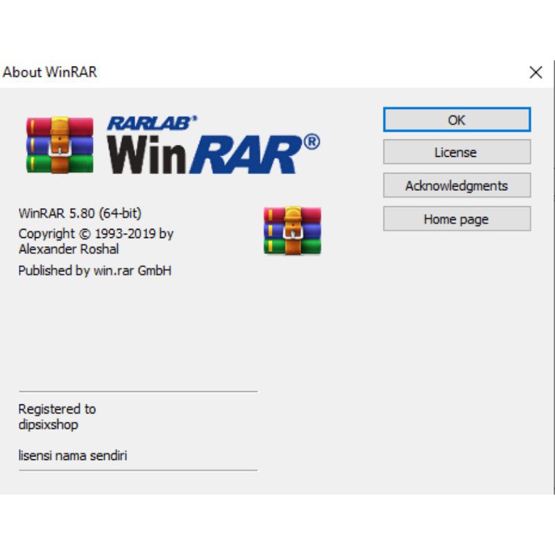Click the small WinRAR books icon
555x555 pixels.
click(x=292, y=230)
